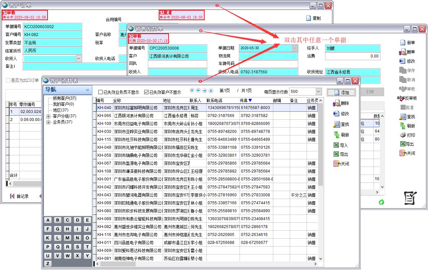
Task: Select 地区(37) in navigation tree
Action: pos(60,110)
